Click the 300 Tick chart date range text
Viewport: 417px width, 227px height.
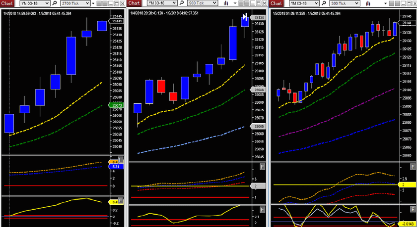click(307, 13)
